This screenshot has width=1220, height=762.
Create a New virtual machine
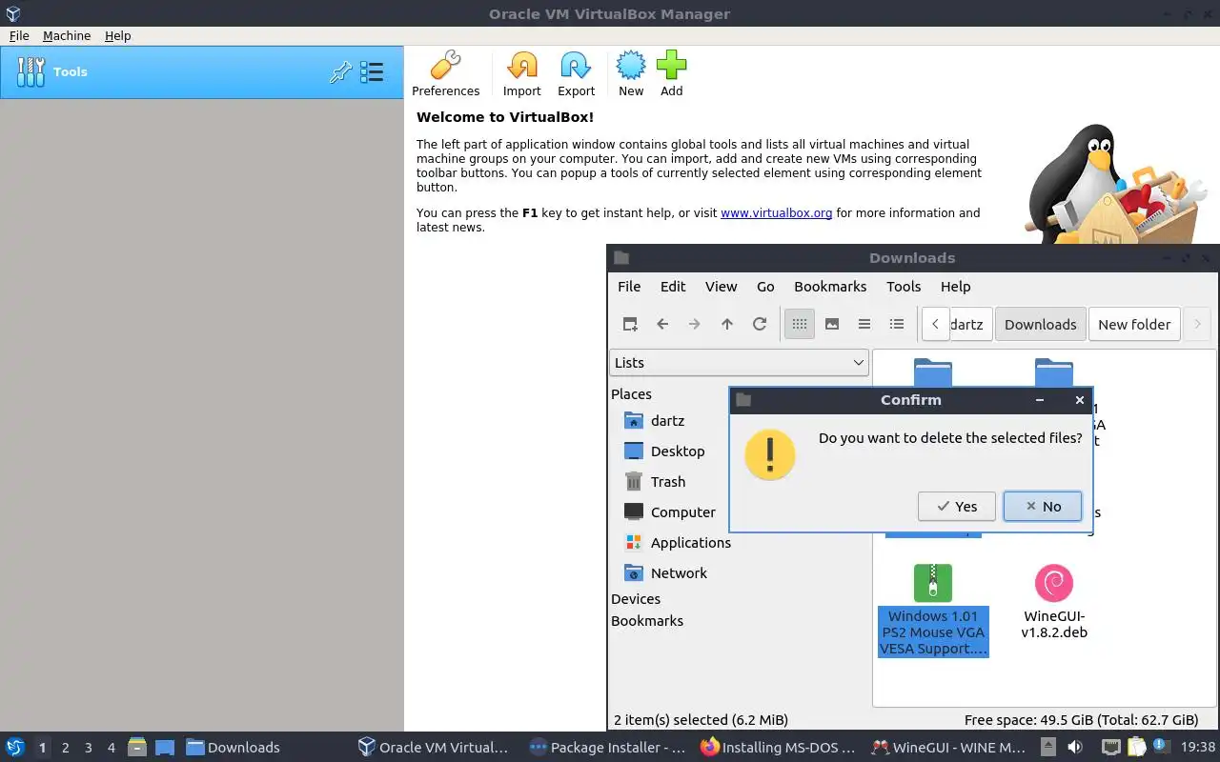tap(631, 74)
